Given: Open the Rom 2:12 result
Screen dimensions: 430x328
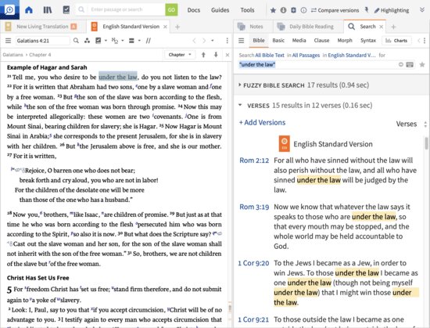Looking at the screenshot, I should [x=254, y=160].
